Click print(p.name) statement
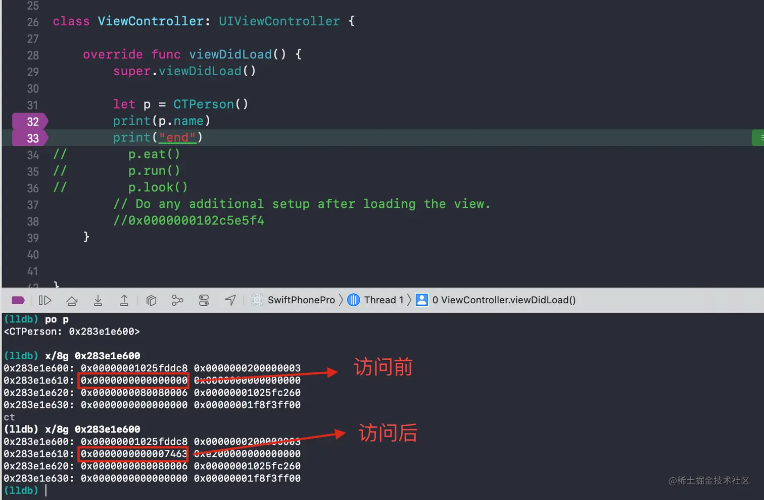Screen dimensions: 764x500 pos(162,121)
